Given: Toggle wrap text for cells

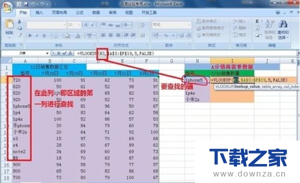Looking at the screenshot, I should (142, 25).
